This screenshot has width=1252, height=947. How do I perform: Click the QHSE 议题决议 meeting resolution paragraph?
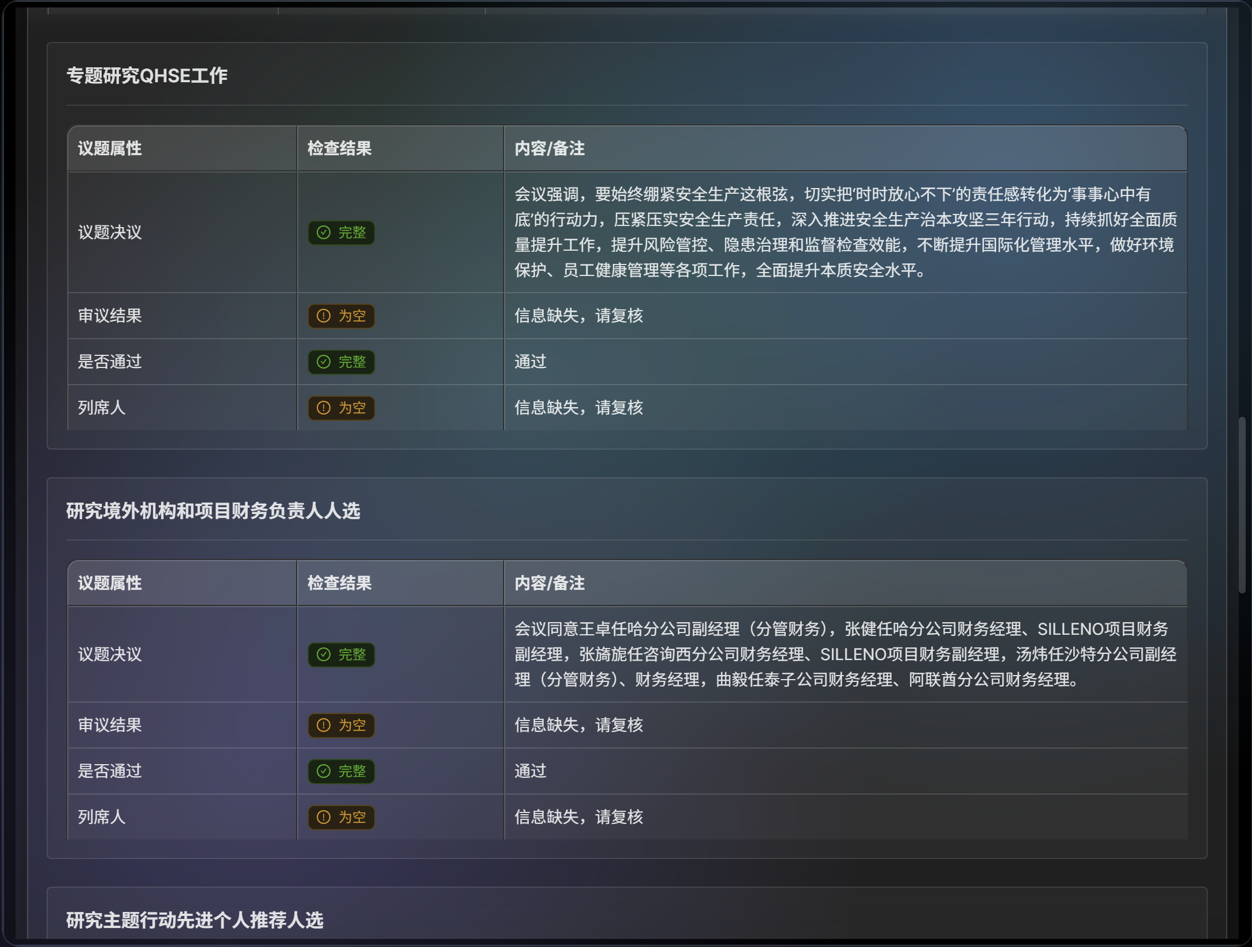(x=845, y=232)
